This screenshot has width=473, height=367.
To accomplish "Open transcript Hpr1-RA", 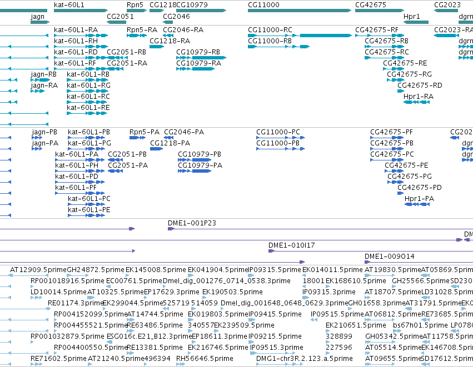I will 419,97.
